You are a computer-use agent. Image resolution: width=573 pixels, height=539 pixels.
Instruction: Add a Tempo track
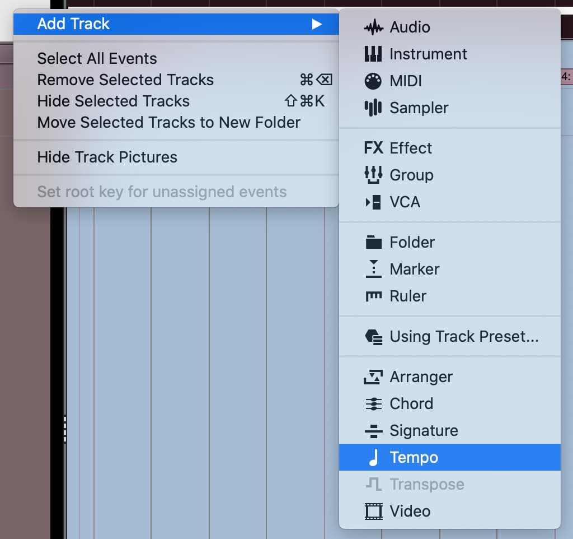pyautogui.click(x=414, y=457)
